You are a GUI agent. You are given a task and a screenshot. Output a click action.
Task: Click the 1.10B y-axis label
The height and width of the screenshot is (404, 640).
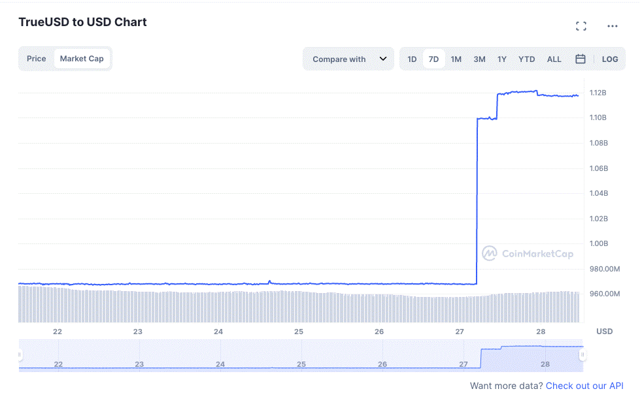tap(598, 118)
